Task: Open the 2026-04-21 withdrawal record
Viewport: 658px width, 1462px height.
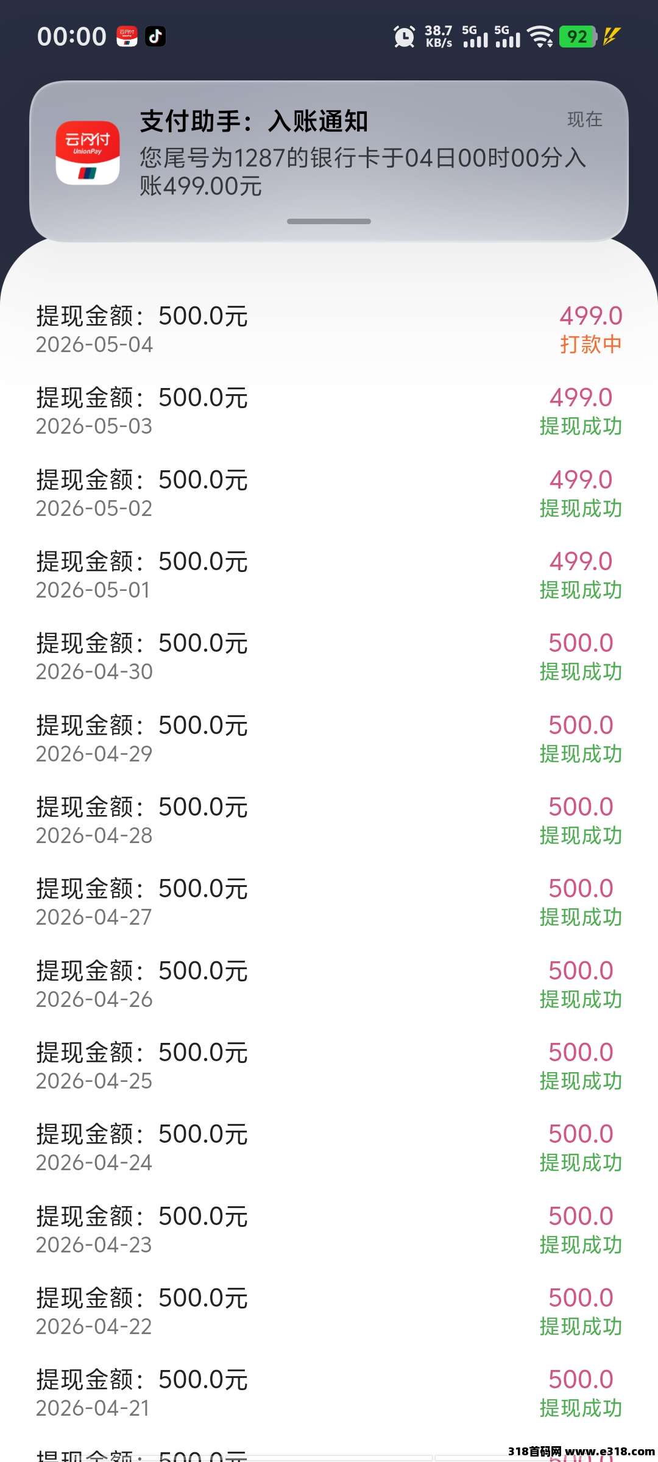Action: click(x=329, y=1393)
